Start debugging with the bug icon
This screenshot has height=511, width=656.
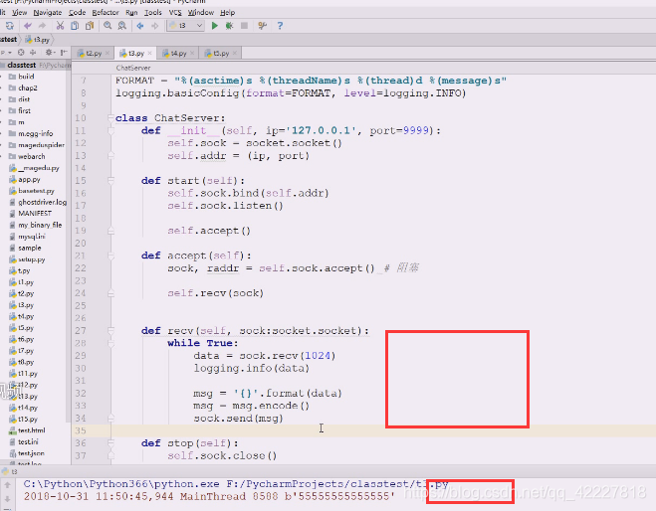click(x=229, y=26)
